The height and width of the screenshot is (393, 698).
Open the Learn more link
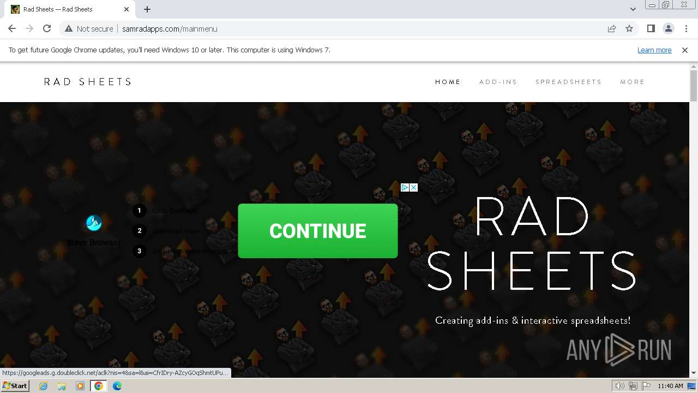[654, 50]
